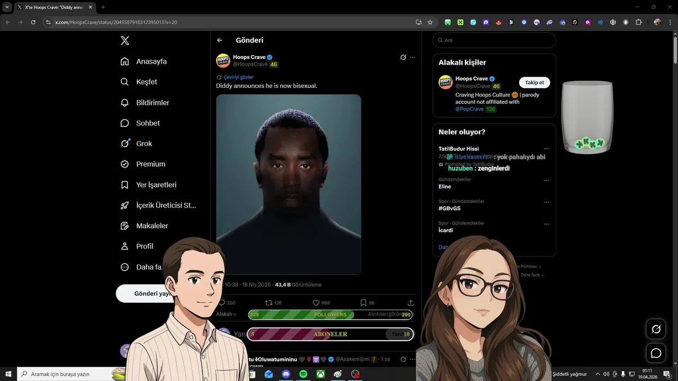Open Windows notification center
Image resolution: width=678 pixels, height=381 pixels.
[x=667, y=374]
